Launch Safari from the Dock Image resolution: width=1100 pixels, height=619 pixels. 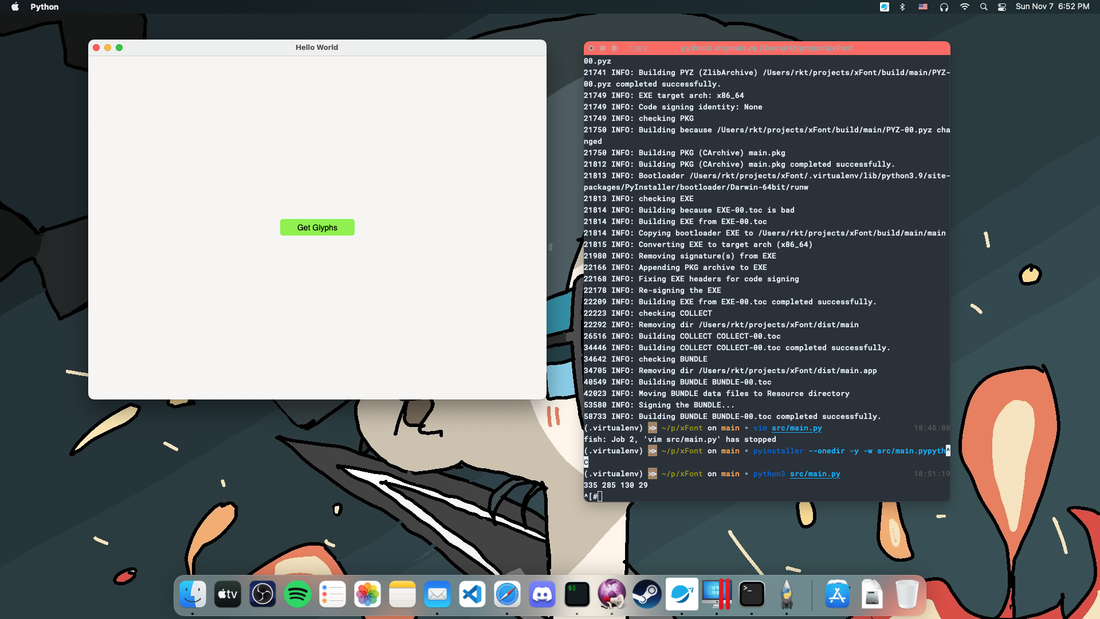pos(507,594)
